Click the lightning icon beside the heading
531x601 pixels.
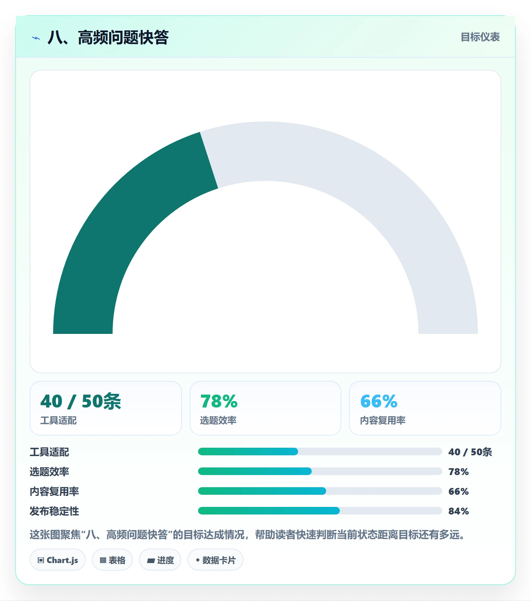(36, 38)
